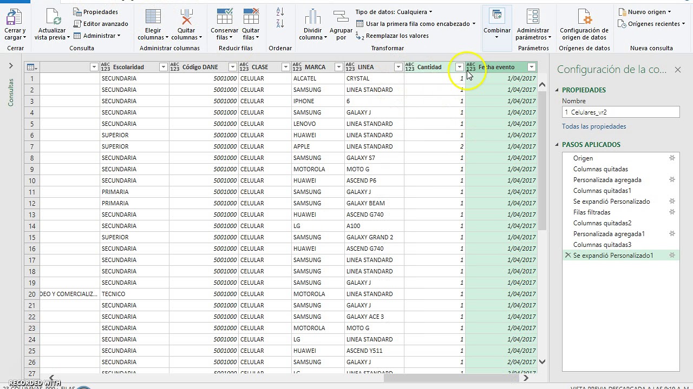Click the Conservar filas icon
Image resolution: width=693 pixels, height=389 pixels.
224,17
